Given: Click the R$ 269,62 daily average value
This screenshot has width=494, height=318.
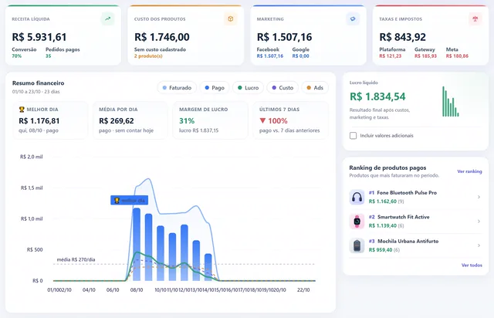Looking at the screenshot, I should pyautogui.click(x=117, y=120).
